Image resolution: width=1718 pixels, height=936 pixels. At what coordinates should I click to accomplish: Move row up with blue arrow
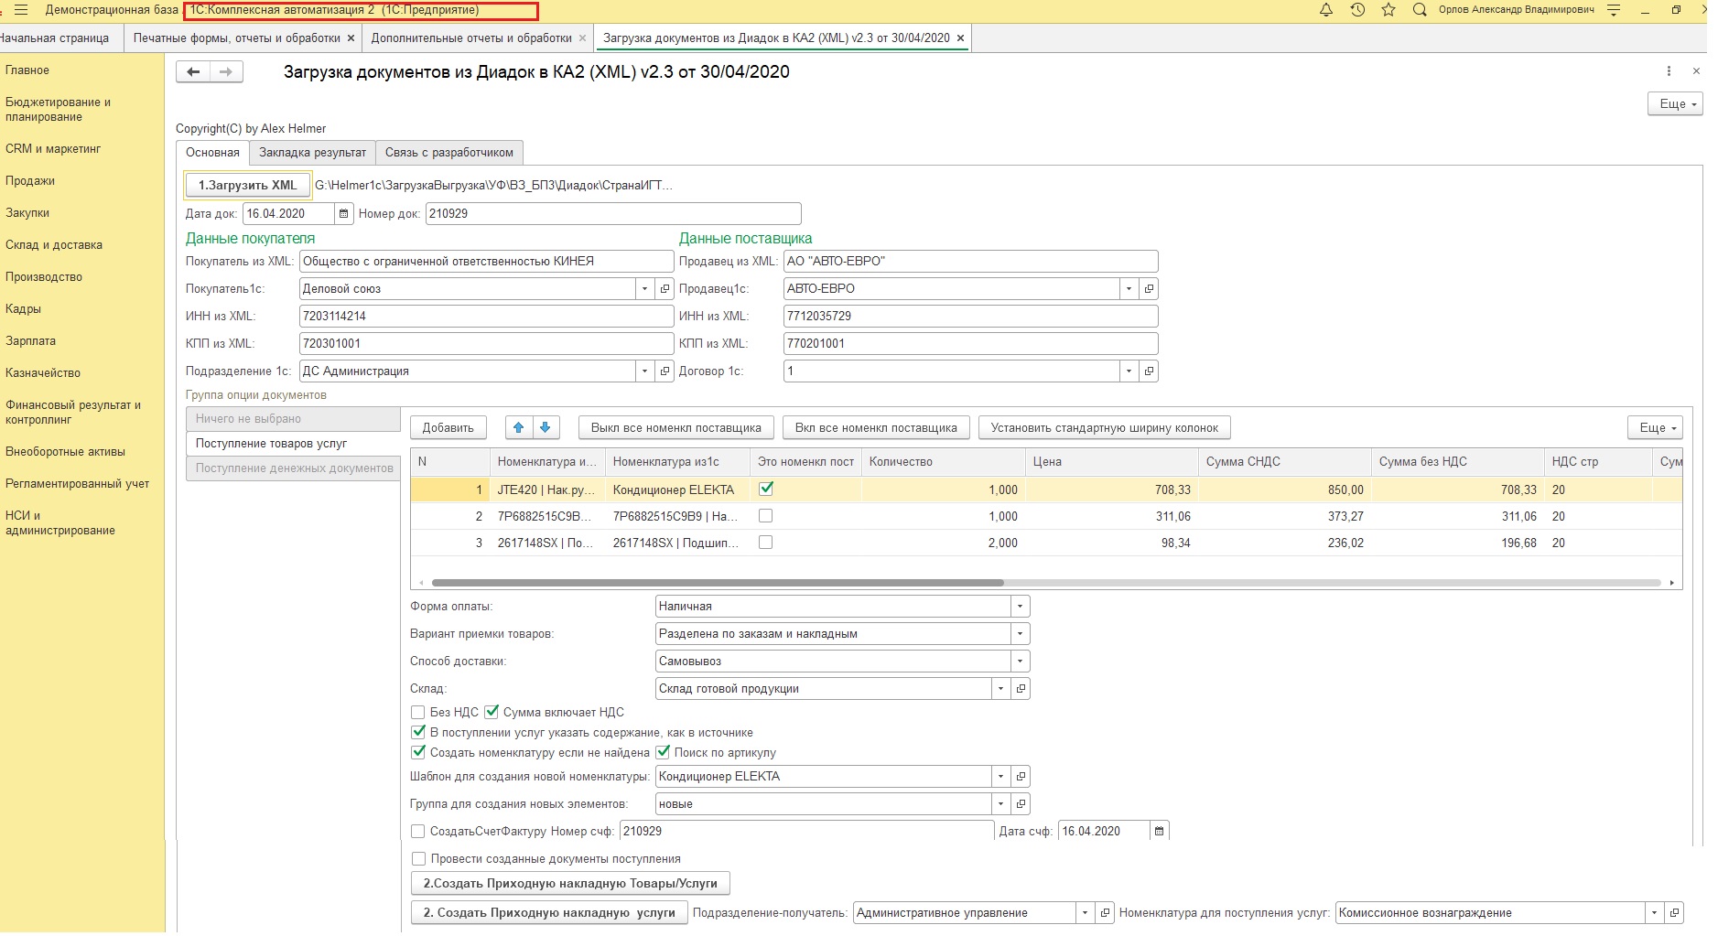[519, 427]
